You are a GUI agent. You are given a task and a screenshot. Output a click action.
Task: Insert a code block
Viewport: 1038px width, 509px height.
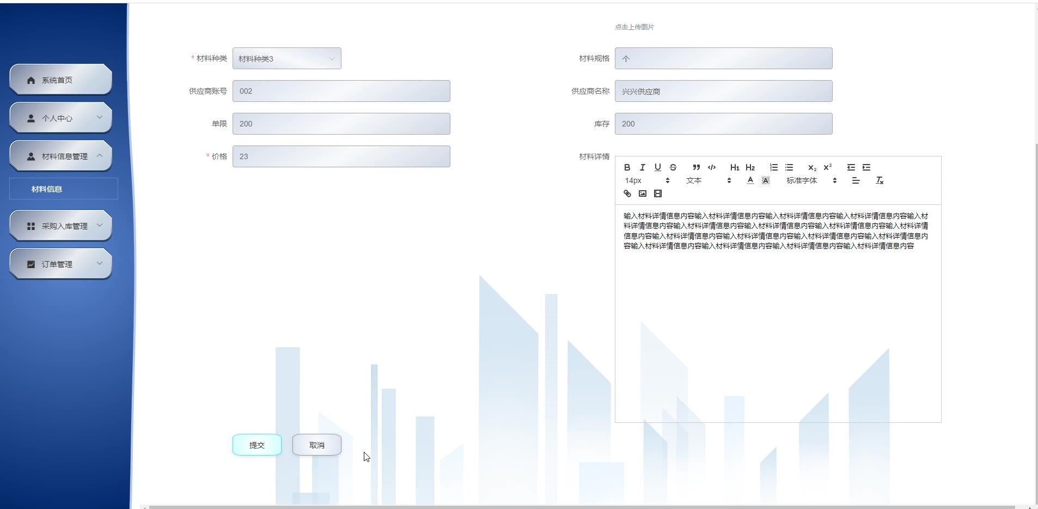tap(711, 167)
